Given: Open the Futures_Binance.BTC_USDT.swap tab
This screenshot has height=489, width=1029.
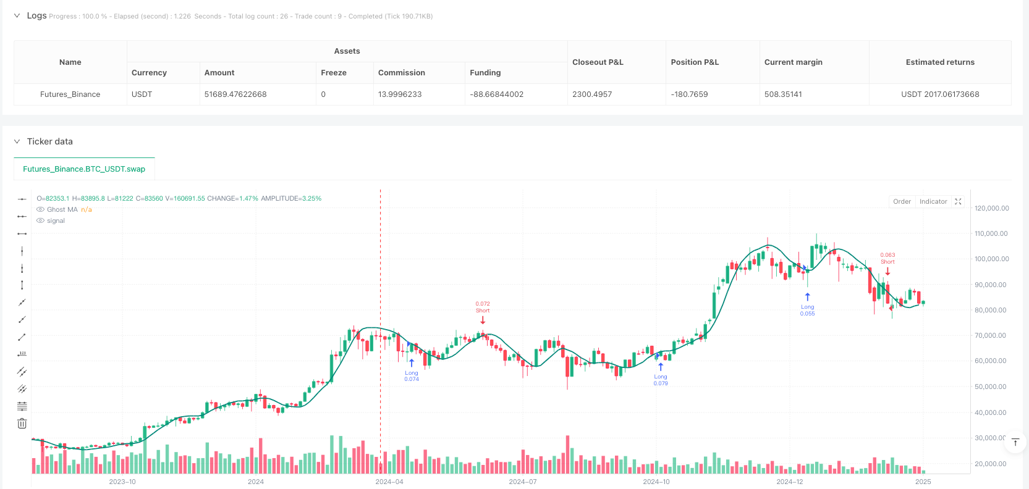Looking at the screenshot, I should 84,169.
